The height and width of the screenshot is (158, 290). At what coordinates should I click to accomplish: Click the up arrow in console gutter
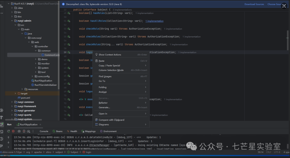[x=8, y=138]
